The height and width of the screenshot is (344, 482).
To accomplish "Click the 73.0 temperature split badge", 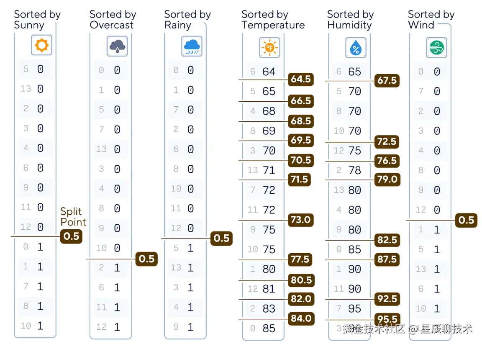I will [x=301, y=220].
